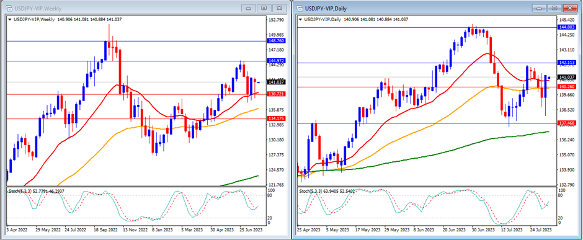The width and height of the screenshot is (583, 240).
Task: Click the 3 Apr 2022 date on Weekly axis
Action: tap(17, 230)
